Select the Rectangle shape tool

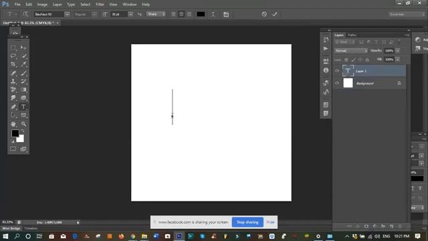point(23,115)
